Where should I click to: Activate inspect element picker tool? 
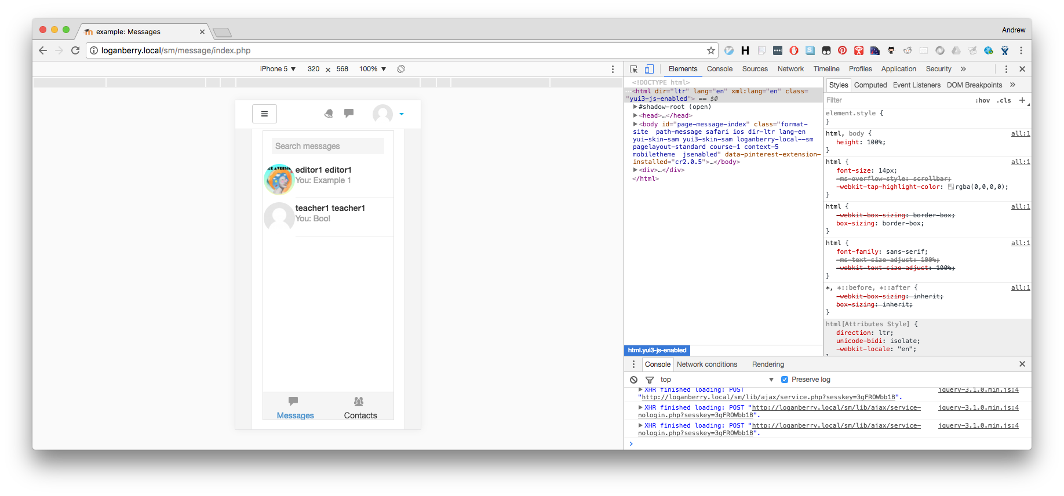(x=634, y=69)
